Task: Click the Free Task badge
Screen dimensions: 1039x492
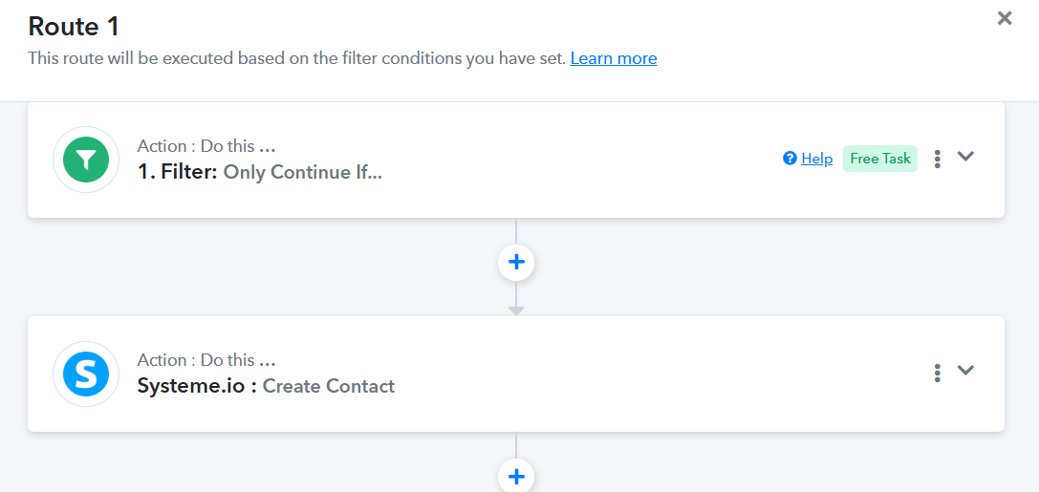Action: [880, 159]
